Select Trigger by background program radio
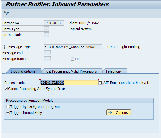This screenshot has height=138, width=161. click(8, 106)
